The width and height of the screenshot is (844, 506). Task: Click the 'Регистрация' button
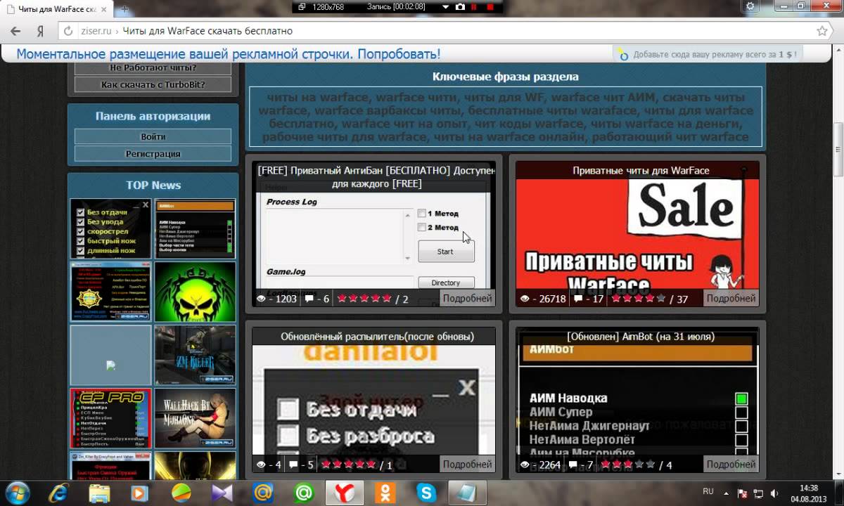153,153
